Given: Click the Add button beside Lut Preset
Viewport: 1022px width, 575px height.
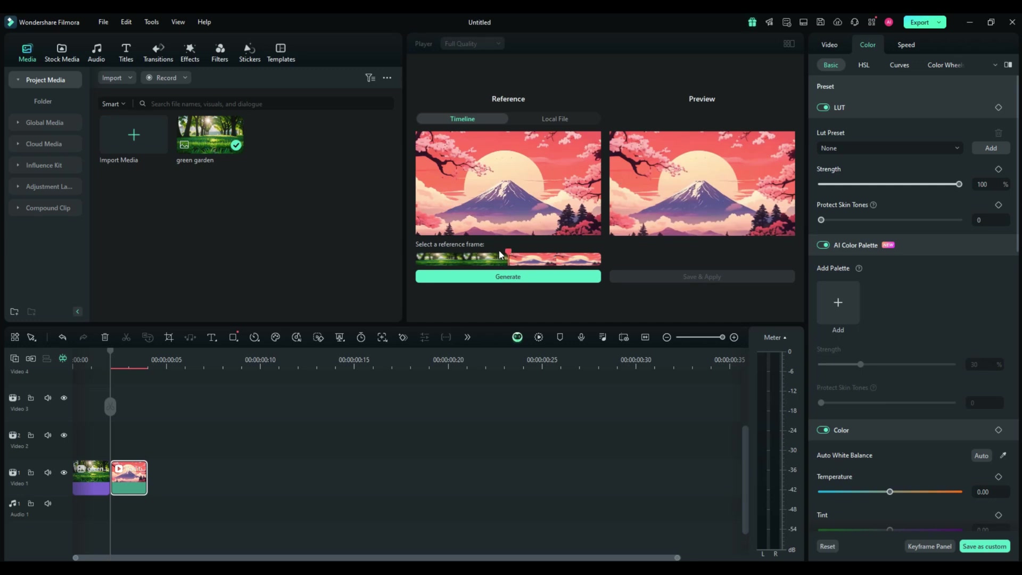Looking at the screenshot, I should (x=991, y=148).
